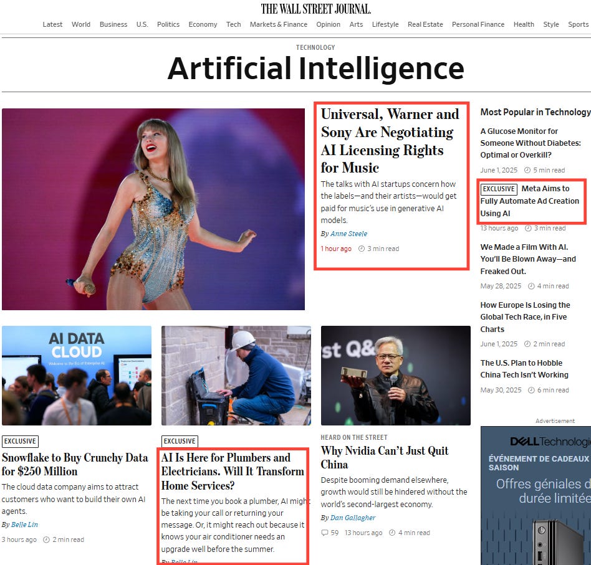Click the EXCLUSIVE badge beside Meta headline
The height and width of the screenshot is (565, 591).
499,189
